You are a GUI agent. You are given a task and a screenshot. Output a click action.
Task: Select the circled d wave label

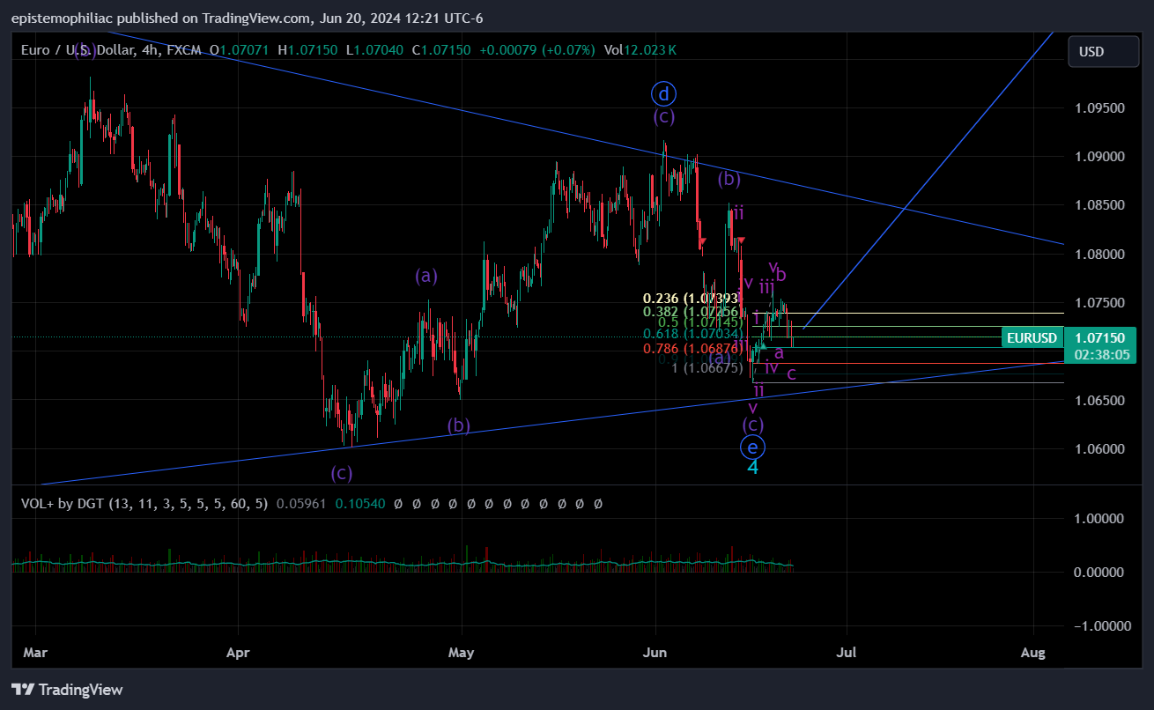pyautogui.click(x=664, y=92)
